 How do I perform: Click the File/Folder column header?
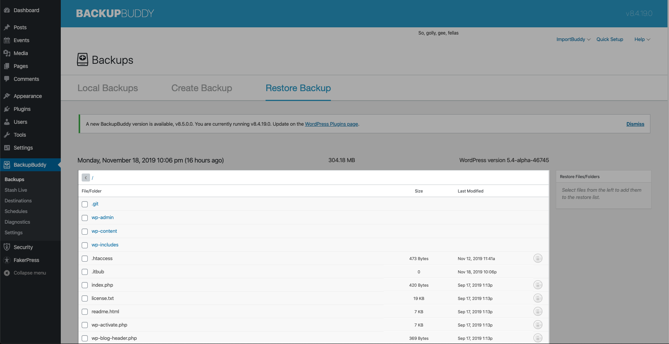(x=92, y=191)
